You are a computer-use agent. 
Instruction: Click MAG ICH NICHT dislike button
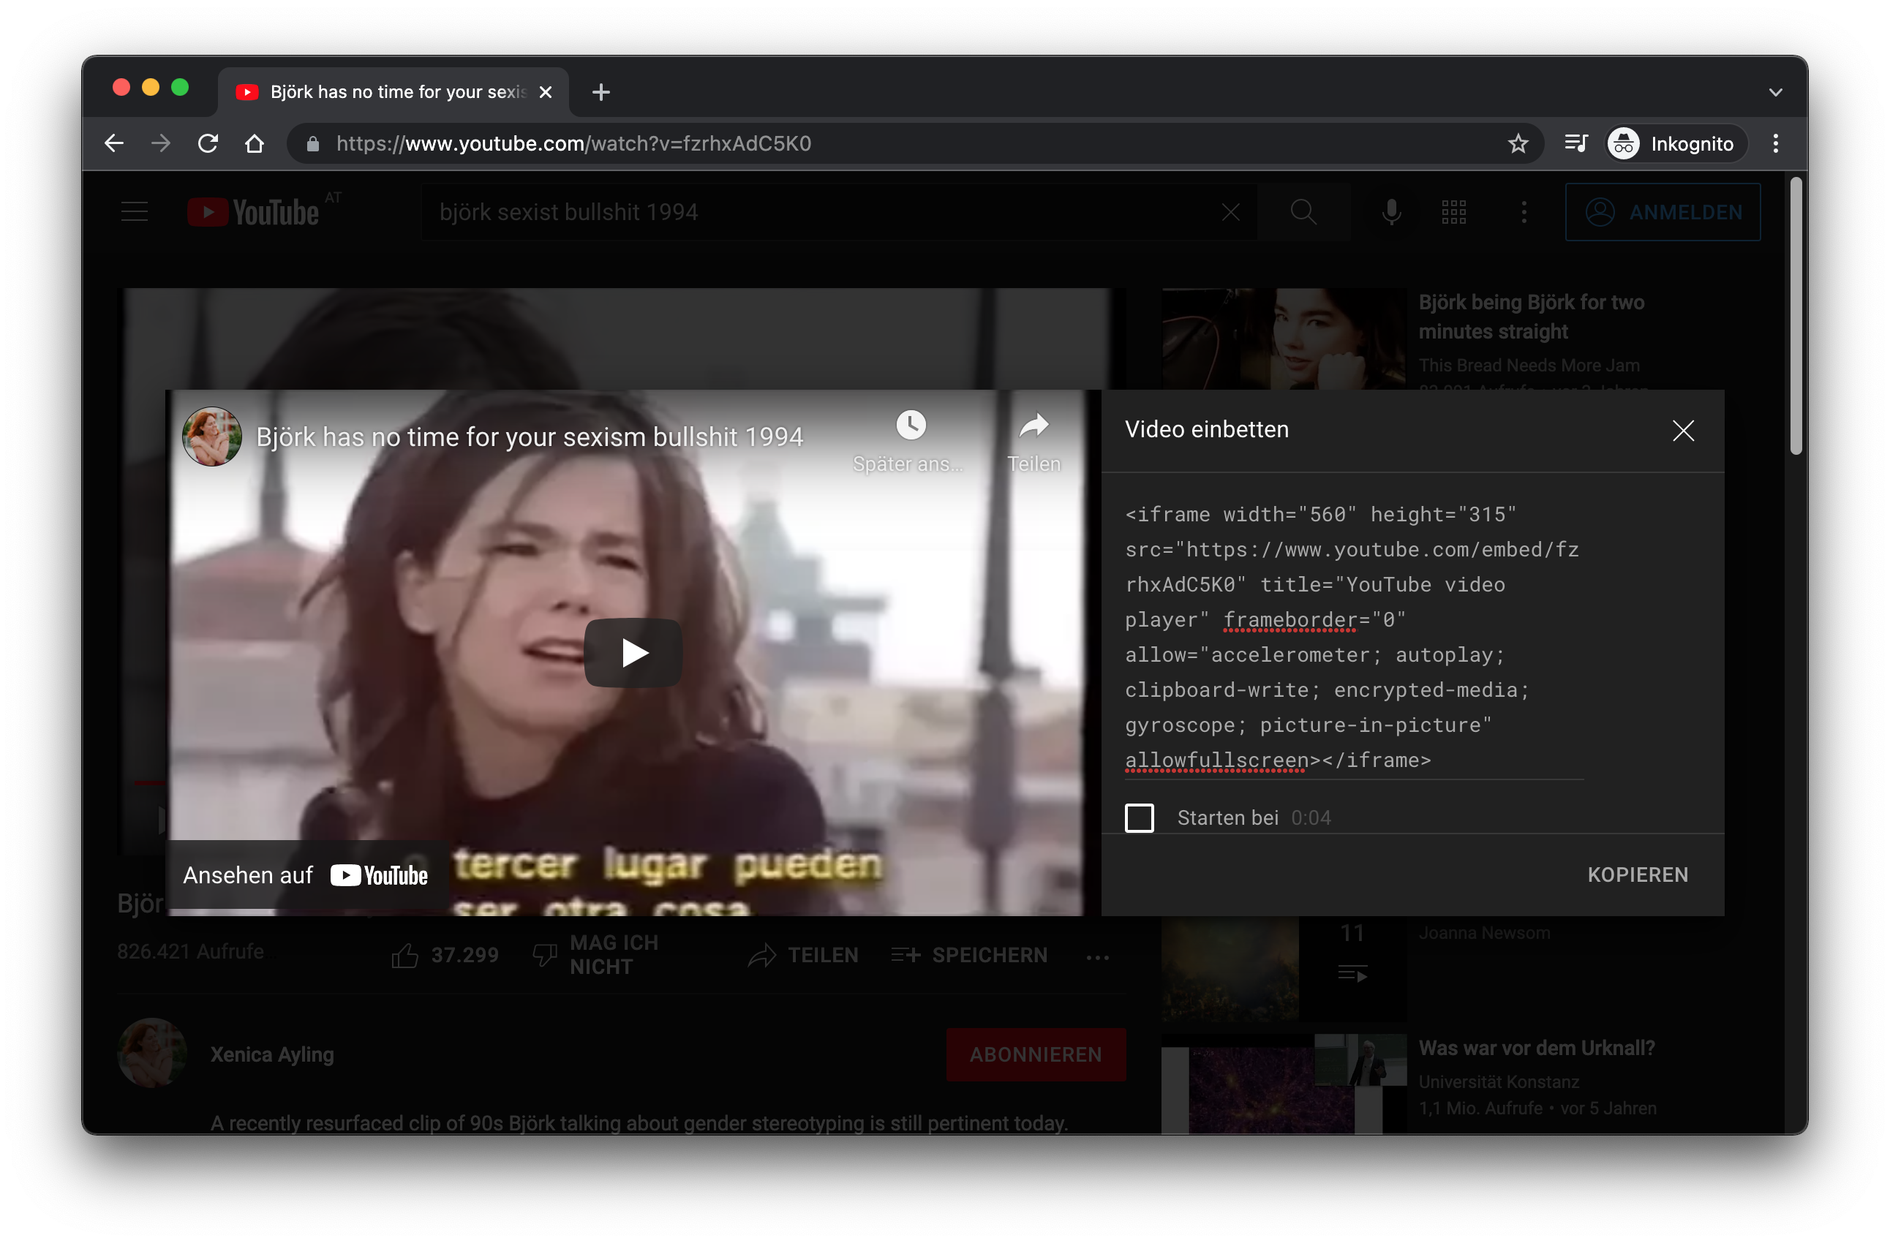(595, 955)
